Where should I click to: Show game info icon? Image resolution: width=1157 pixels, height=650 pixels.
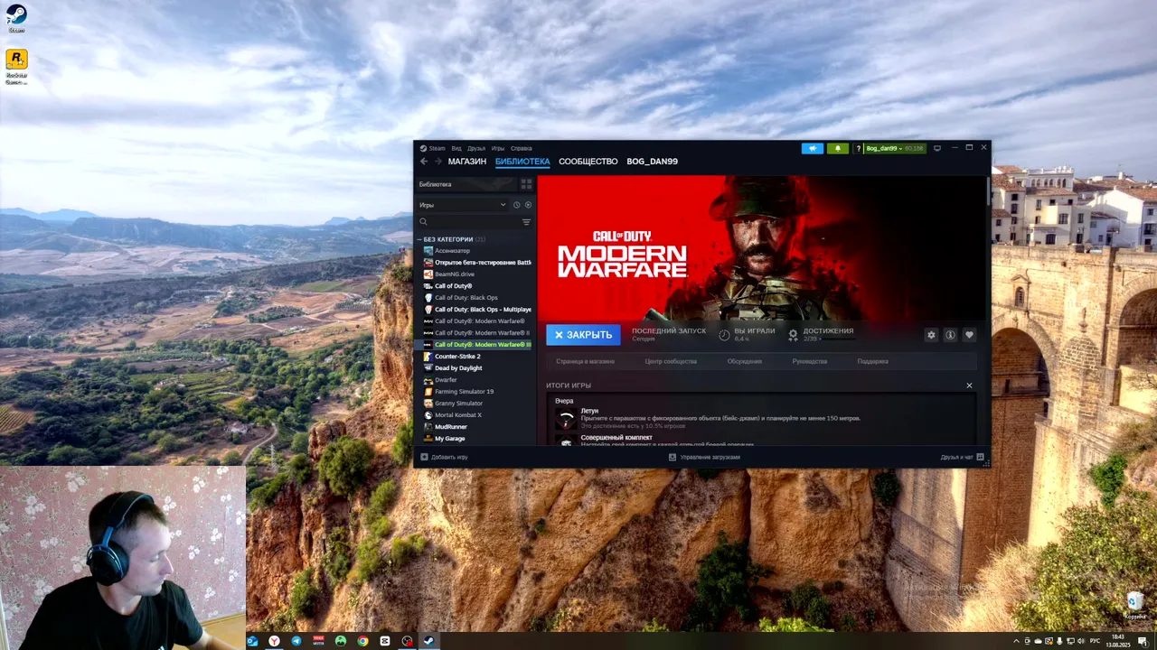(x=950, y=335)
